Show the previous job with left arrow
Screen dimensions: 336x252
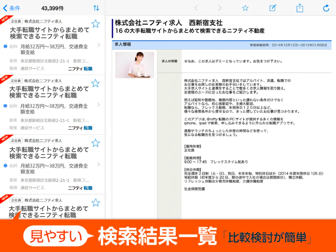(x=196, y=8)
